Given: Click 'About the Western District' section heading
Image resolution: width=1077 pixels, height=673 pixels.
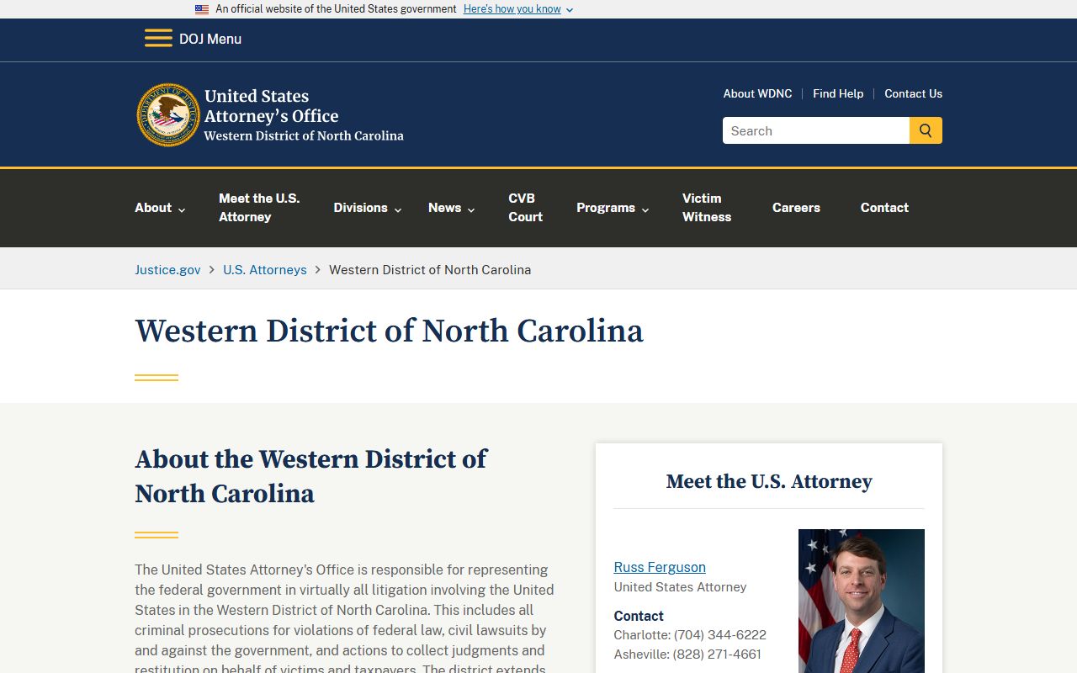Looking at the screenshot, I should 311,476.
